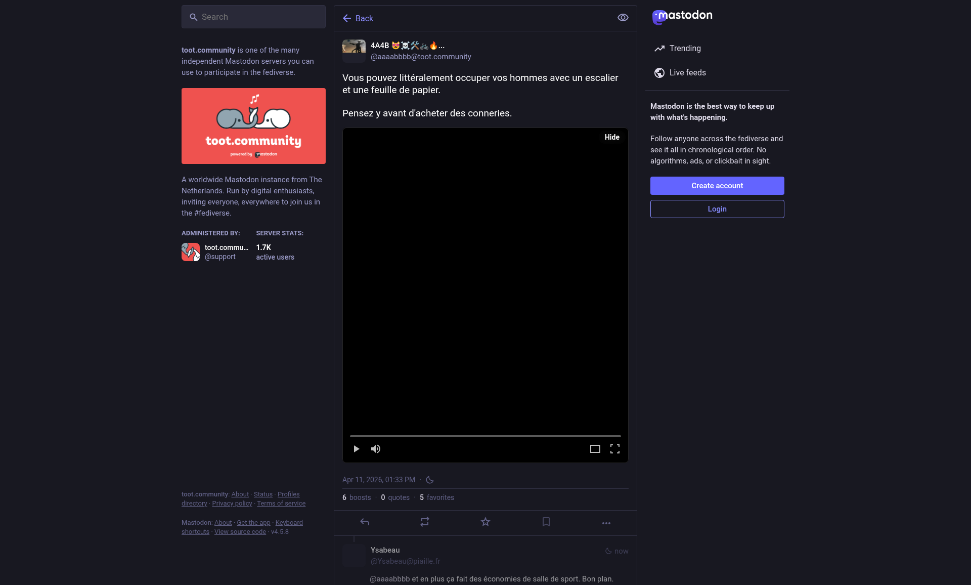Screen dimensions: 971x585
Task: Open the Privacy policy link
Action: point(232,504)
